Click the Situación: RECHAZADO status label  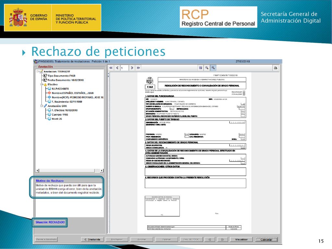tap(50, 222)
